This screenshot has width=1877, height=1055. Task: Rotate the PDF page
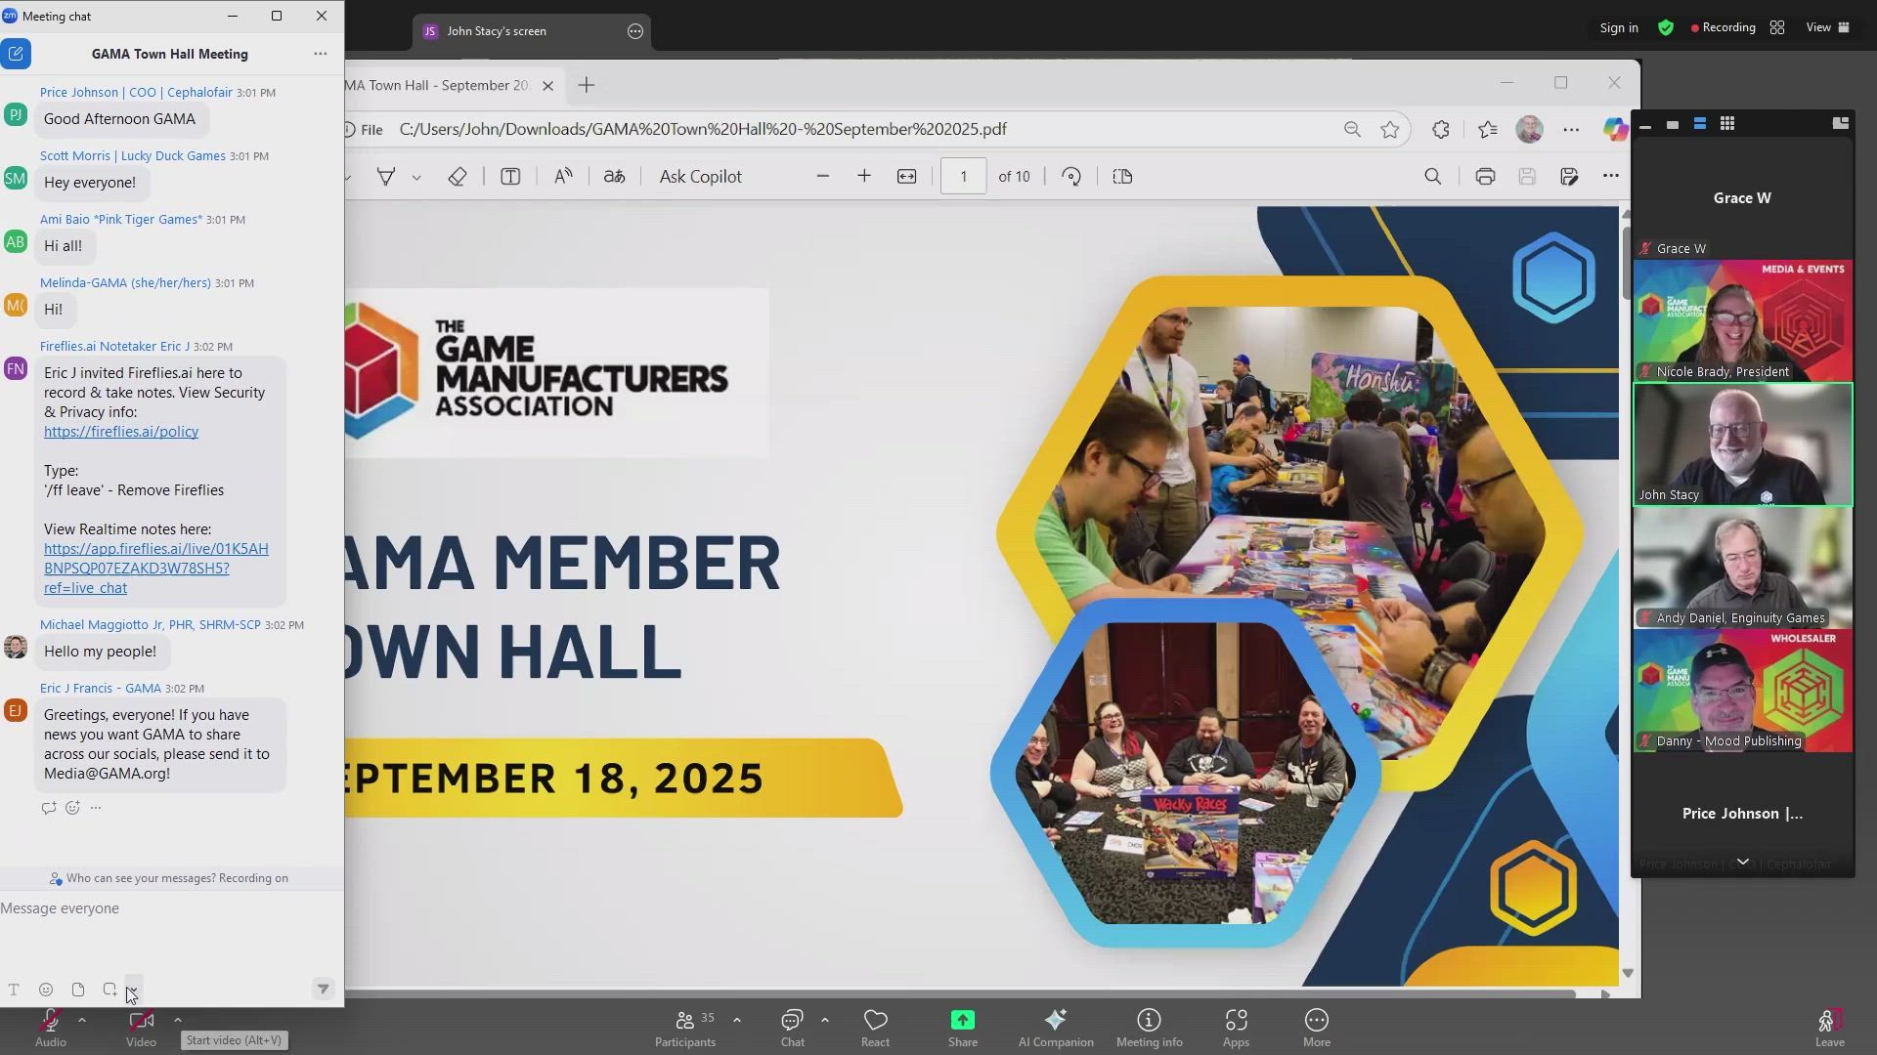(x=1070, y=177)
